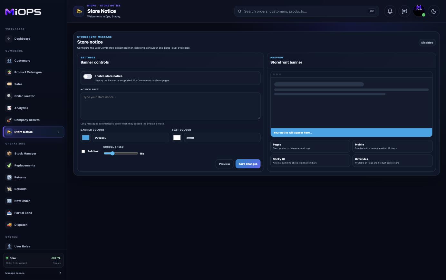Click the Dashboard sidebar icon

[x=9, y=39]
